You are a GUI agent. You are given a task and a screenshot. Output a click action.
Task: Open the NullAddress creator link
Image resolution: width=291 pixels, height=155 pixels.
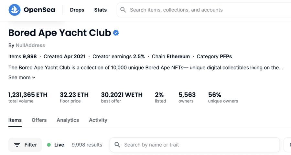tap(30, 45)
